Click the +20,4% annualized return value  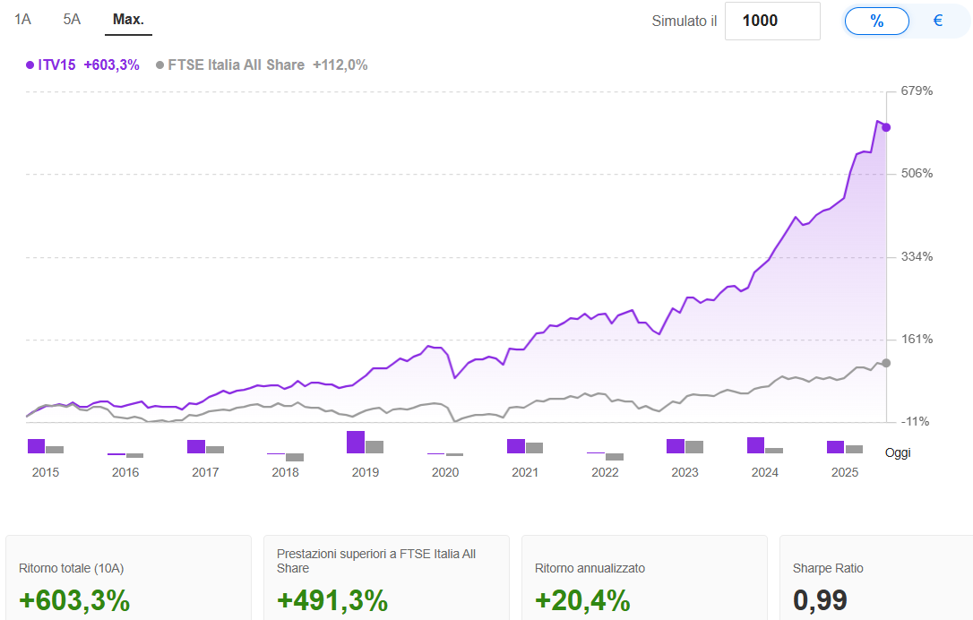582,601
